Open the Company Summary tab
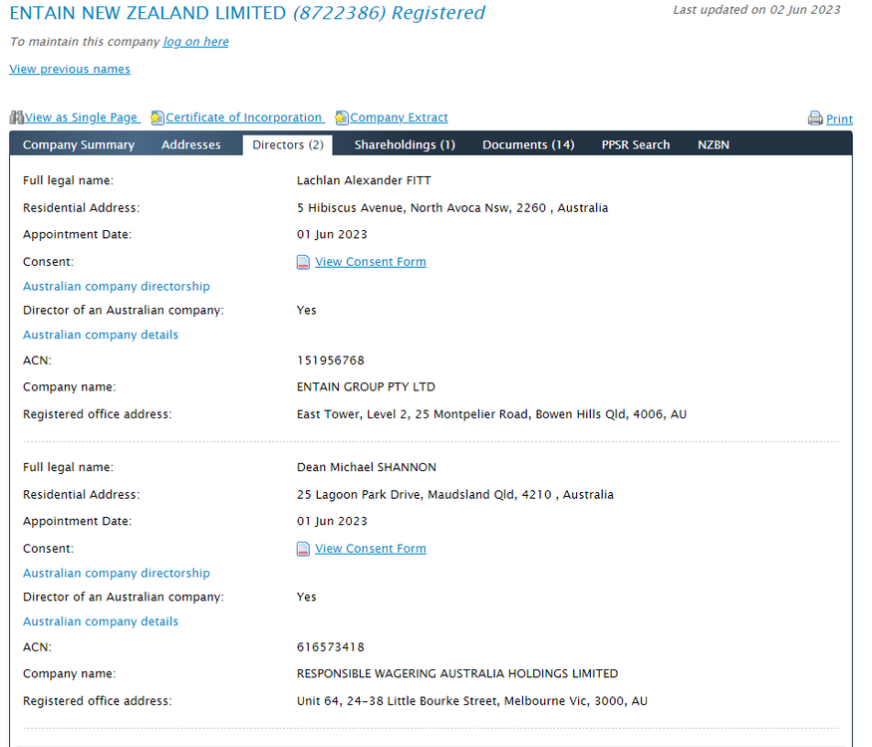872x747 pixels. 79,145
